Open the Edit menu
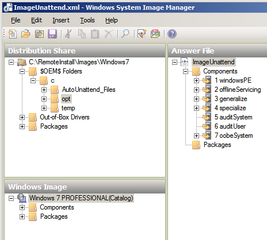Image resolution: width=267 pixels, height=240 pixels. 36,20
